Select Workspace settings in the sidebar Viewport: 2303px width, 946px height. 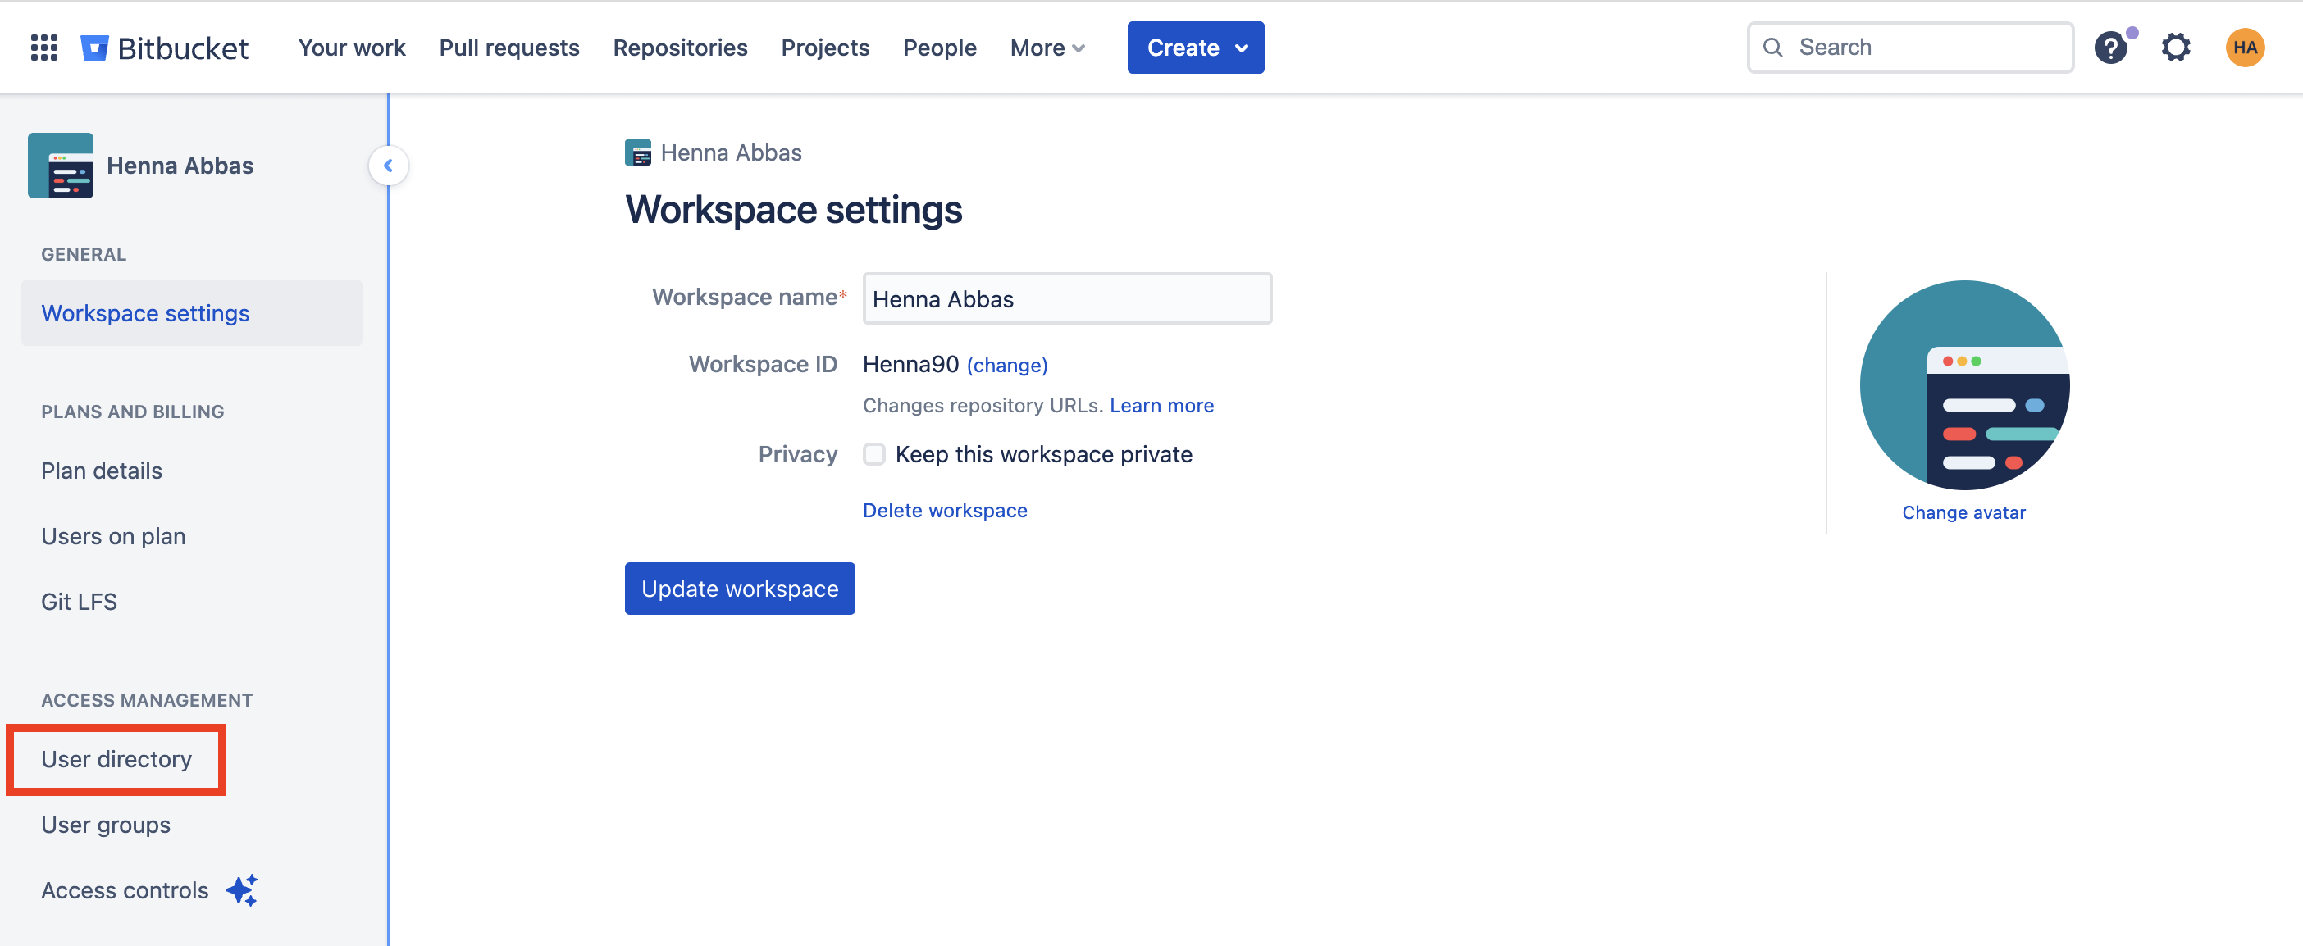tap(191, 312)
